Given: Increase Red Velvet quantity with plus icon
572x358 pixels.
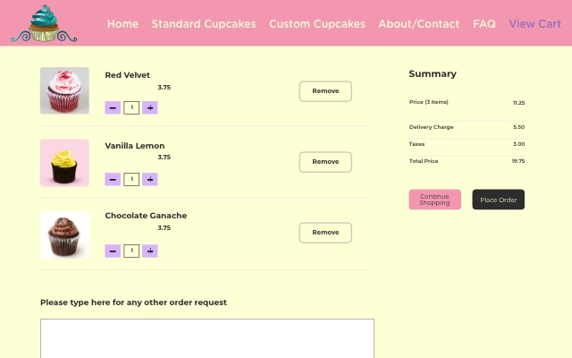Looking at the screenshot, I should tap(150, 107).
